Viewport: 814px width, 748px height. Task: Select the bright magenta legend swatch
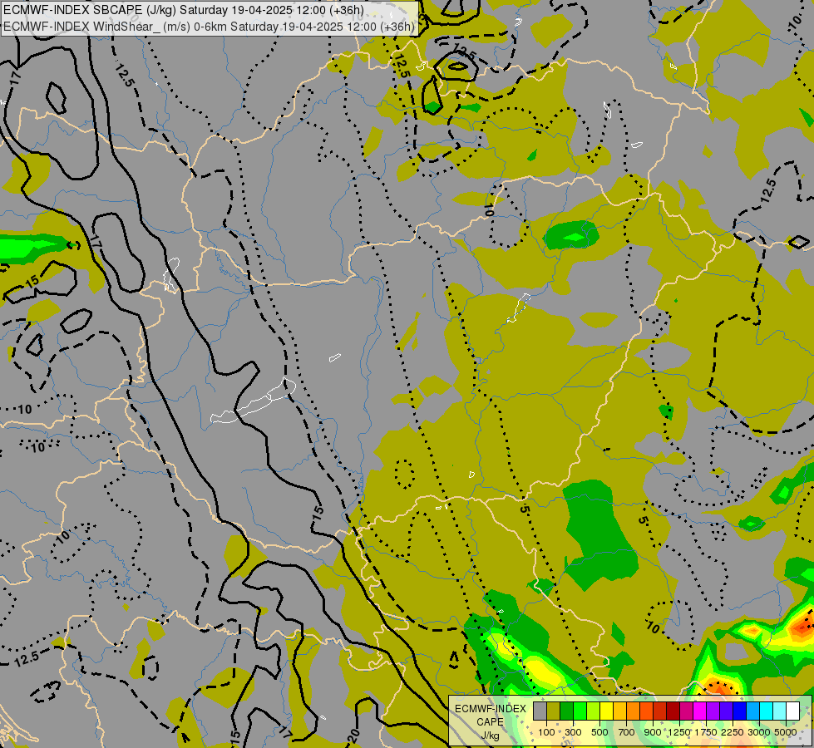point(700,711)
